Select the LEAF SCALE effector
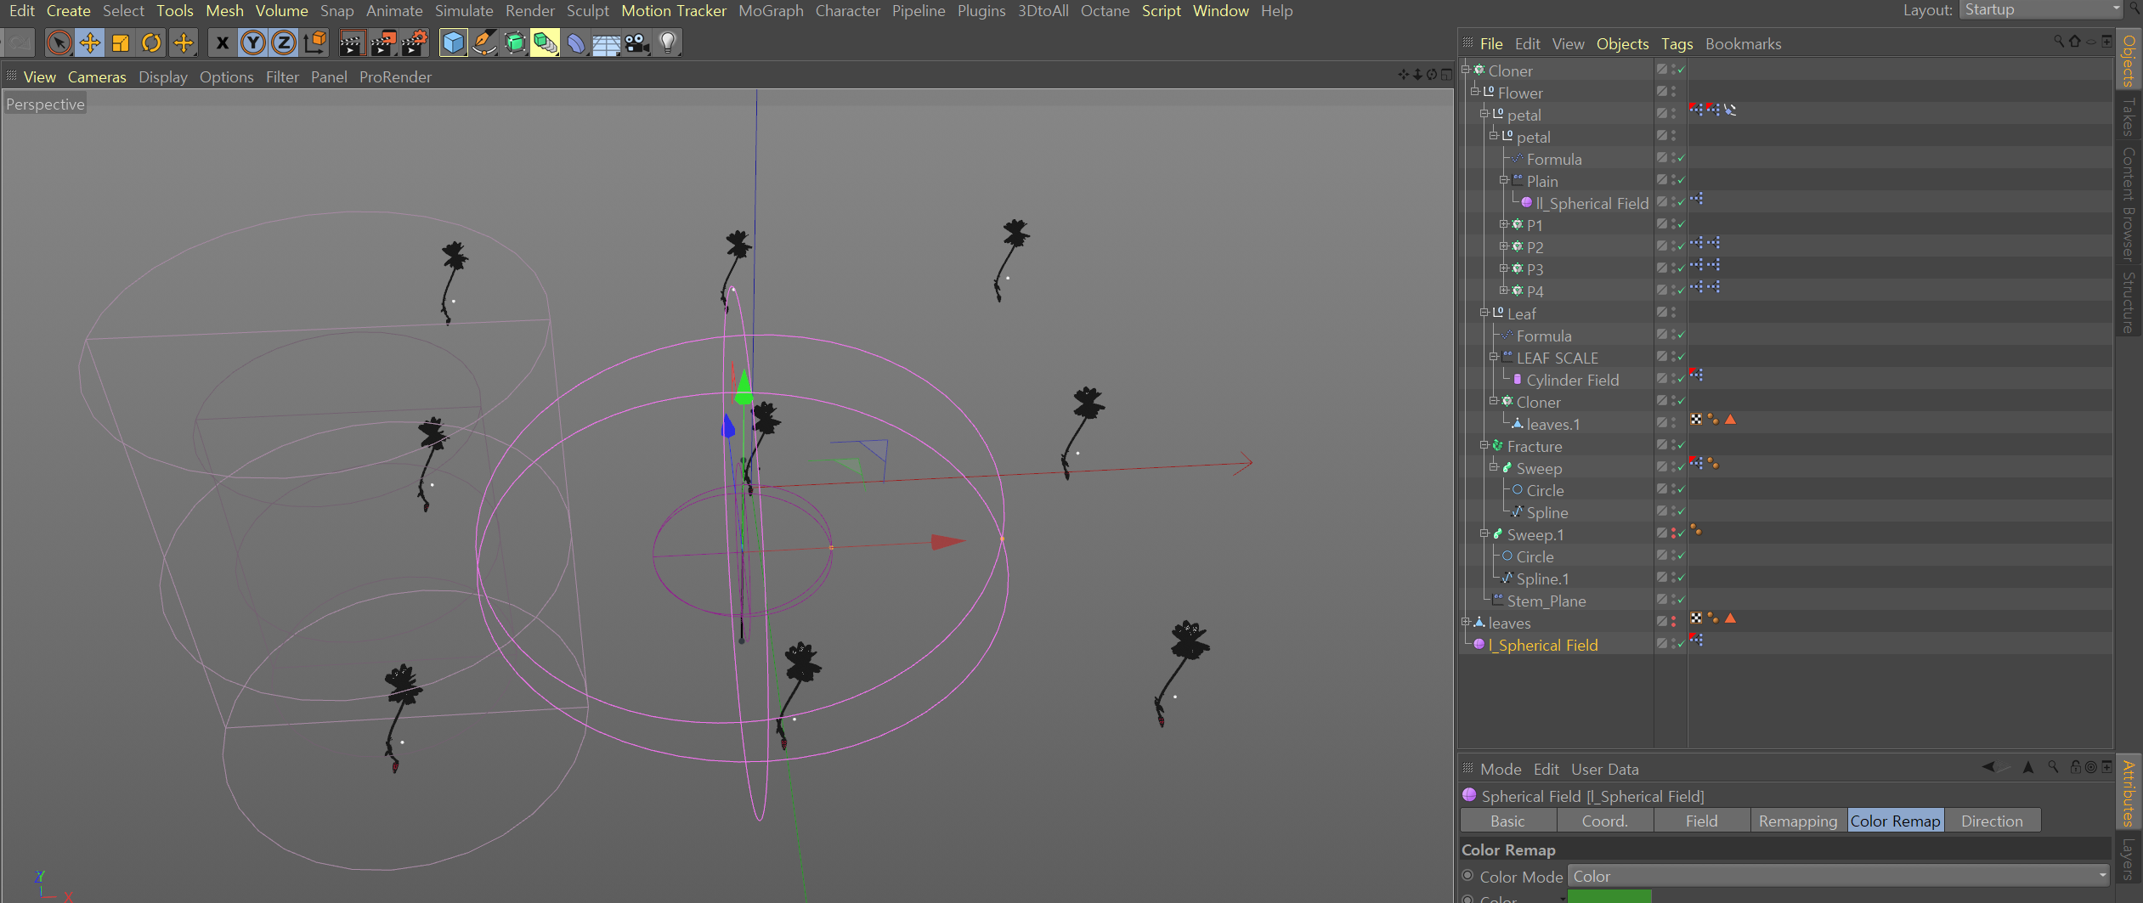The width and height of the screenshot is (2143, 903). pyautogui.click(x=1557, y=358)
